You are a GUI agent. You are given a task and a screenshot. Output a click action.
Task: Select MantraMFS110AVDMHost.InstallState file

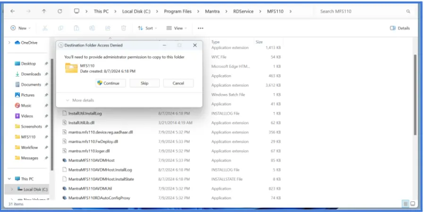101,179
